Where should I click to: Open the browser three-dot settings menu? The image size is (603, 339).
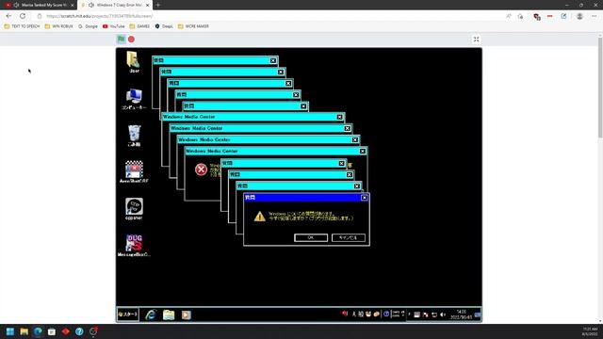[x=595, y=16]
